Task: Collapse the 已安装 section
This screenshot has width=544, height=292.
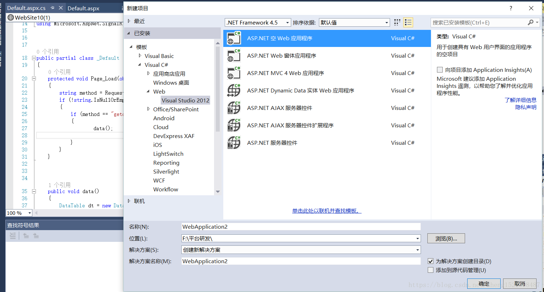Action: click(x=129, y=33)
